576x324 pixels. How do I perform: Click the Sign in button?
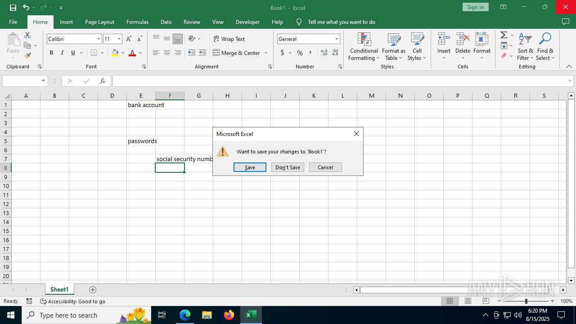tap(475, 7)
